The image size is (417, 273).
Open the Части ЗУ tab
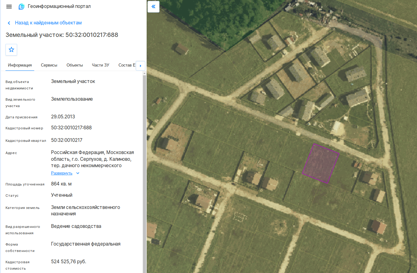[101, 65]
